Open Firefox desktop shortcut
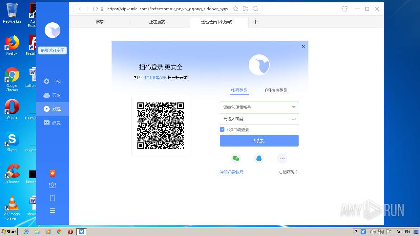420x236 pixels. (12, 45)
